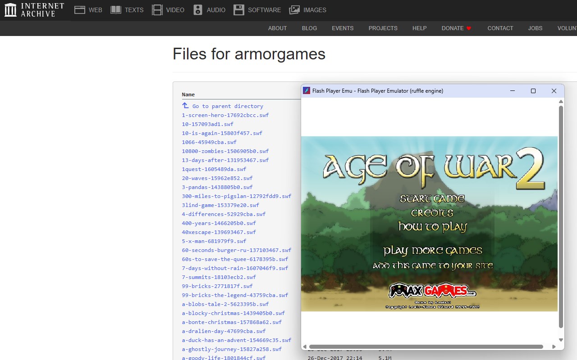Open 300-miles-to-pigslan-12792fdd9.swf link
The image size is (577, 360).
click(237, 196)
